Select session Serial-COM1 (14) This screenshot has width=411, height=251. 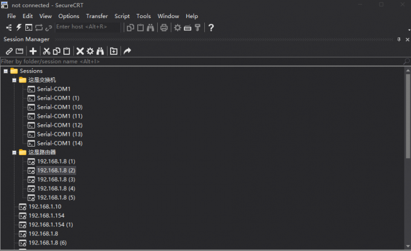click(60, 143)
